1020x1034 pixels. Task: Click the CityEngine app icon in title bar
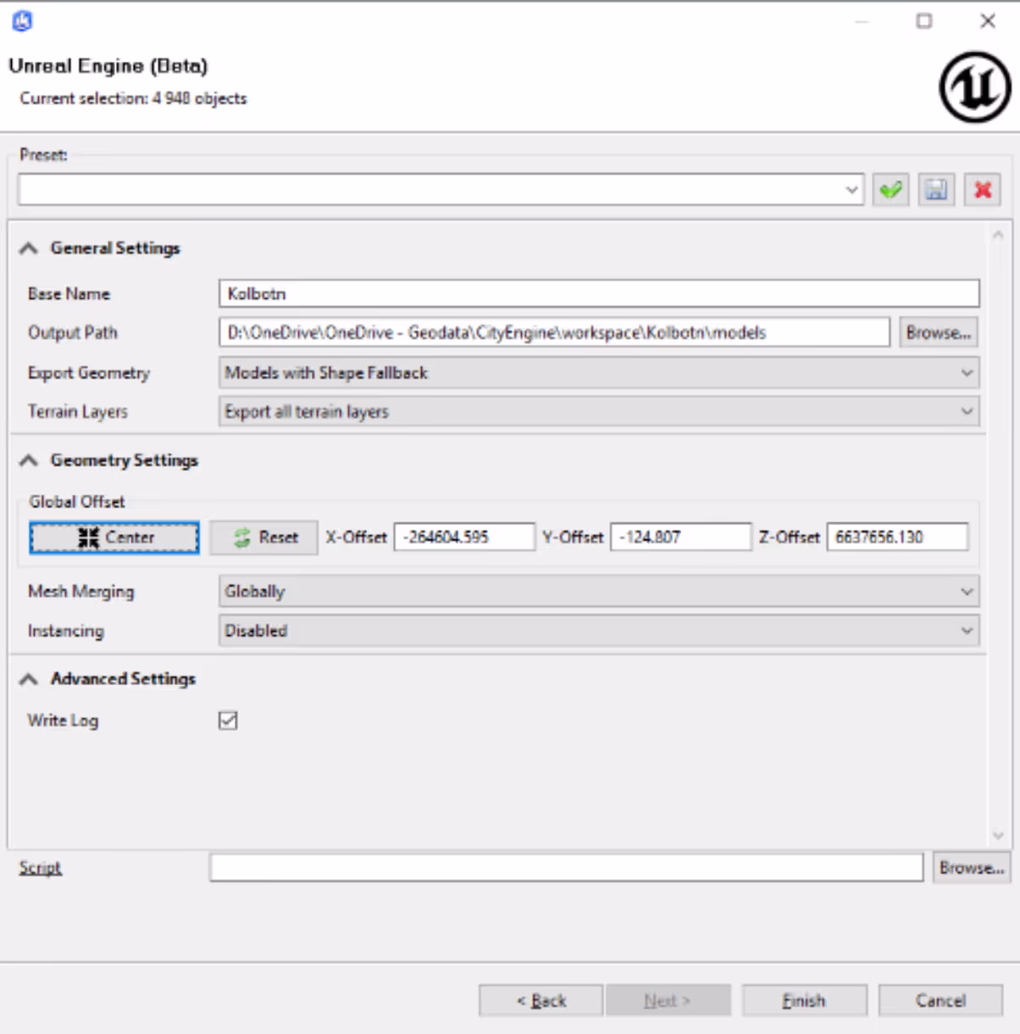[x=23, y=21]
